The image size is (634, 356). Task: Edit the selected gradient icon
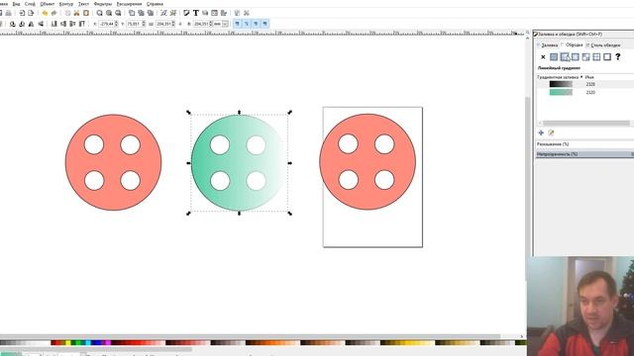[551, 133]
